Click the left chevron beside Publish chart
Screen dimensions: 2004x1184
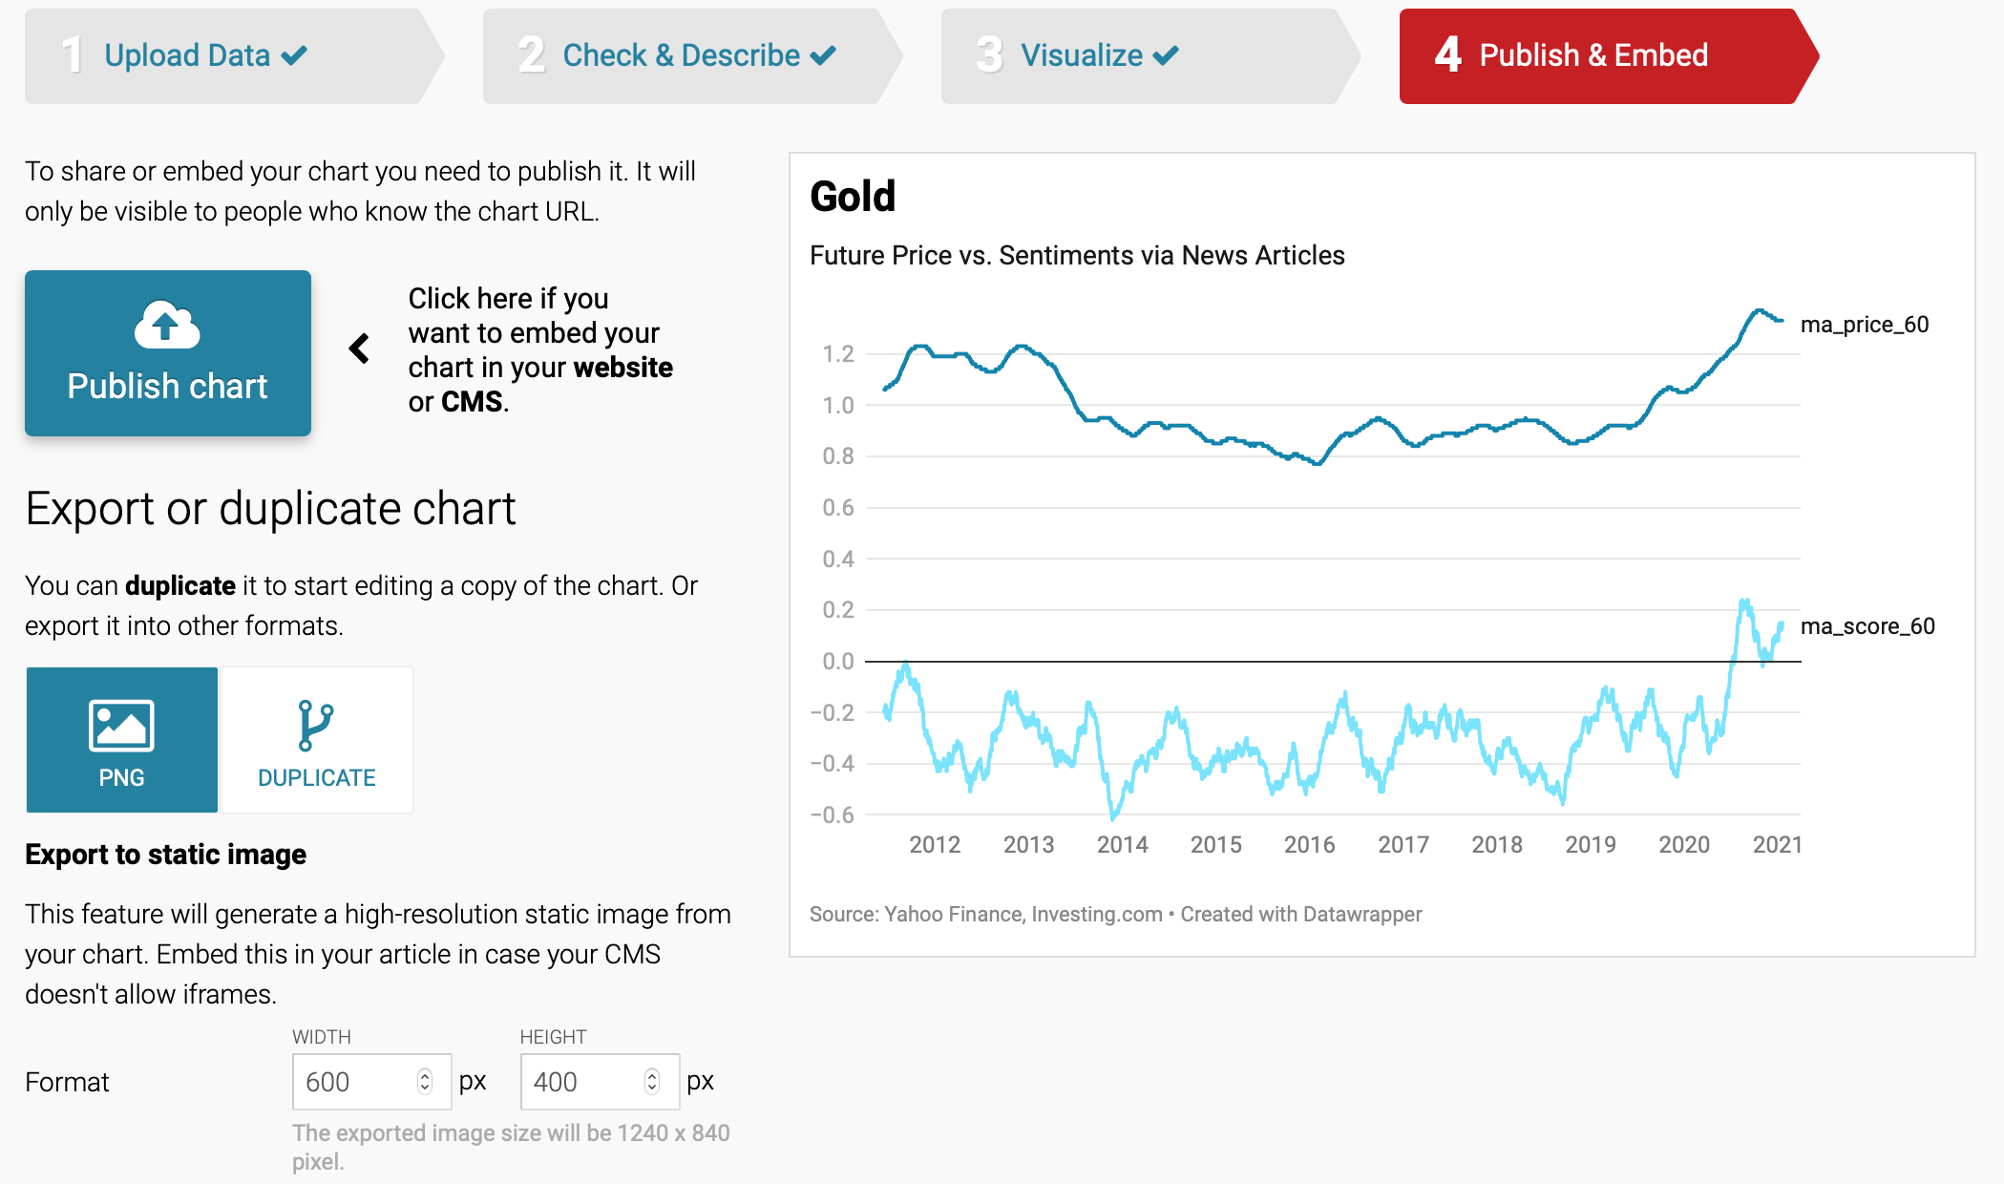click(359, 349)
